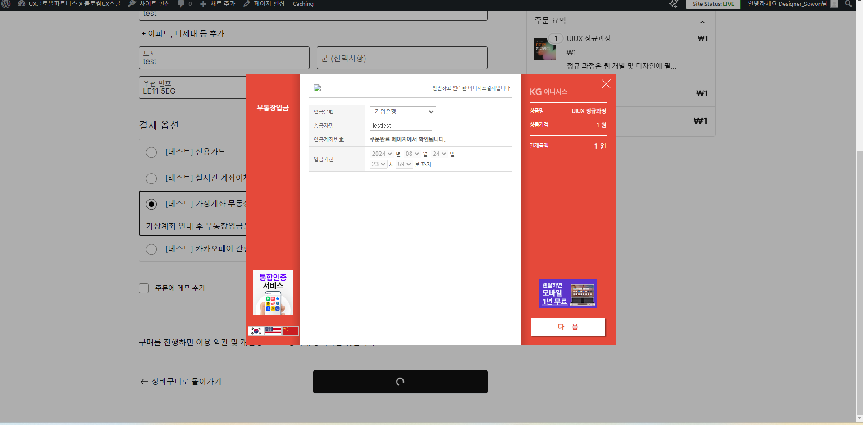The width and height of the screenshot is (863, 425).
Task: Click the 결제금액 1 원 amount
Action: [x=600, y=146]
